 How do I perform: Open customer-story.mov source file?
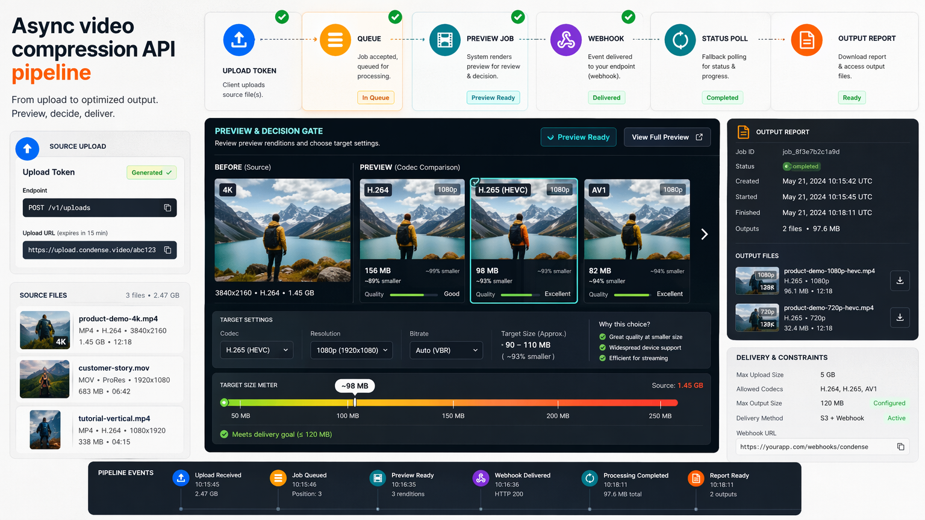(x=100, y=379)
